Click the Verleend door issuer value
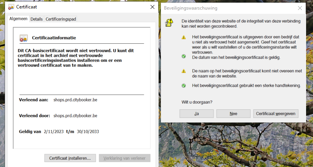Viewport: 313px width, 167px height. 75,116
